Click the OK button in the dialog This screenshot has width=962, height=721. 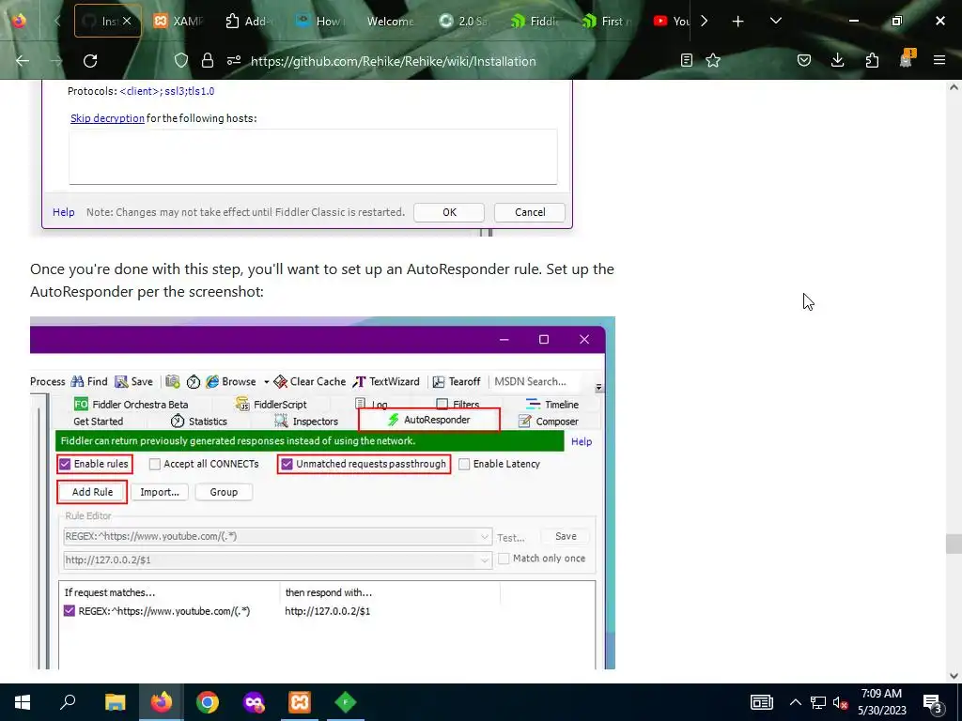point(449,212)
